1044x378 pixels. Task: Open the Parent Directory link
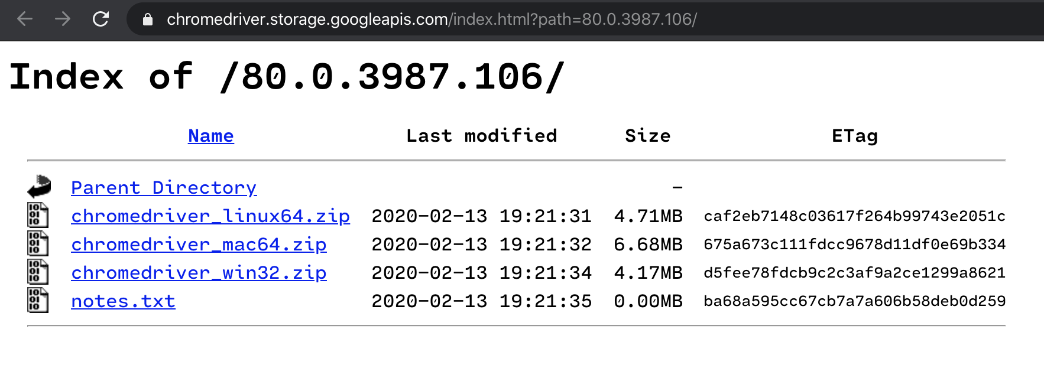point(164,187)
